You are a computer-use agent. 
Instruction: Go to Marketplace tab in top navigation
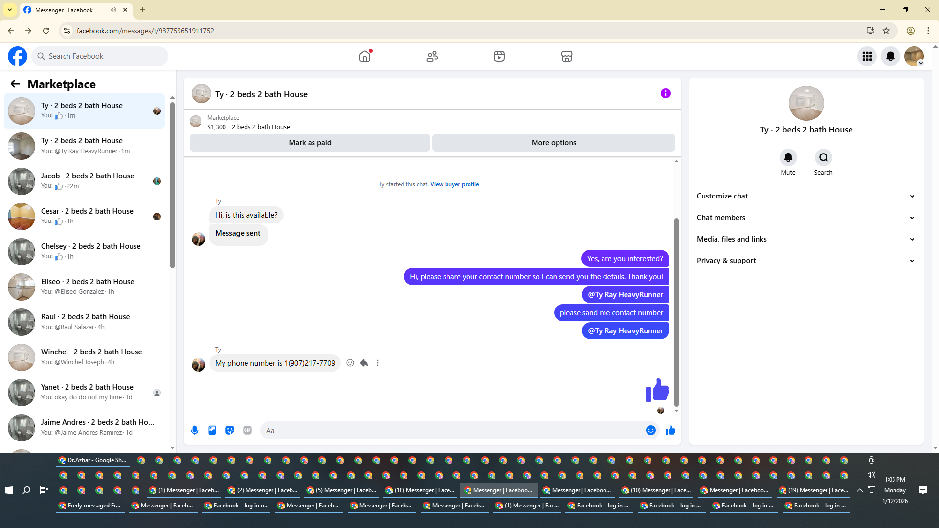point(566,56)
